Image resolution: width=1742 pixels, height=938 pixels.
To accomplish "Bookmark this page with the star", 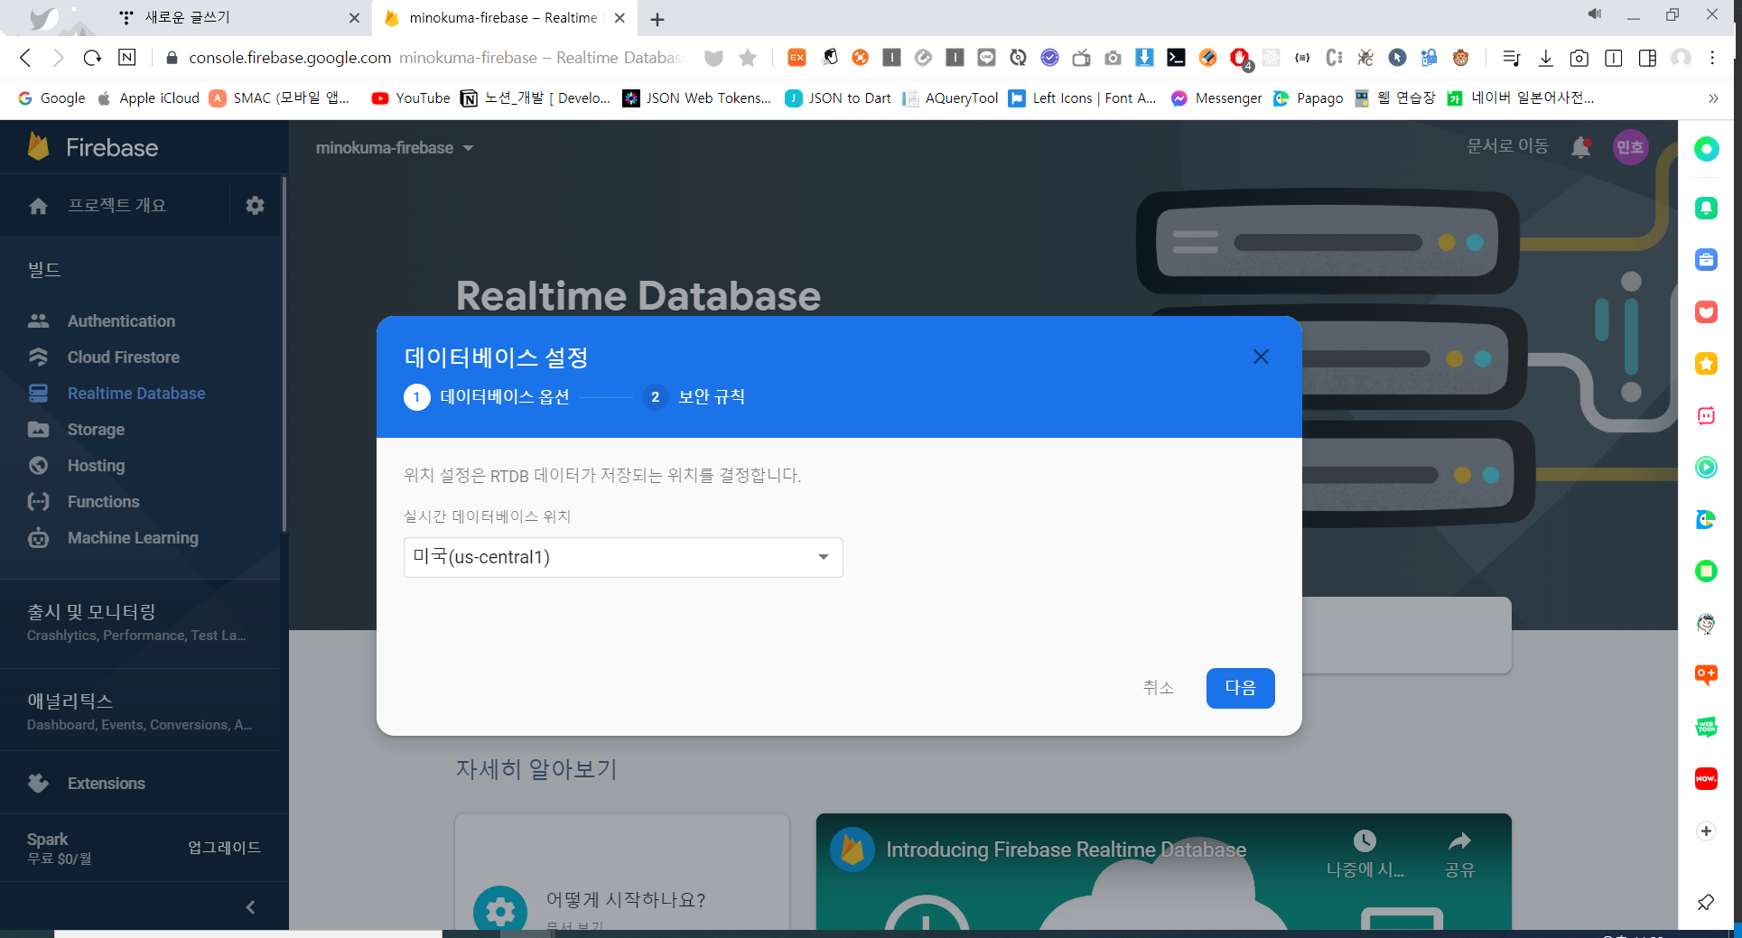I will coord(748,58).
